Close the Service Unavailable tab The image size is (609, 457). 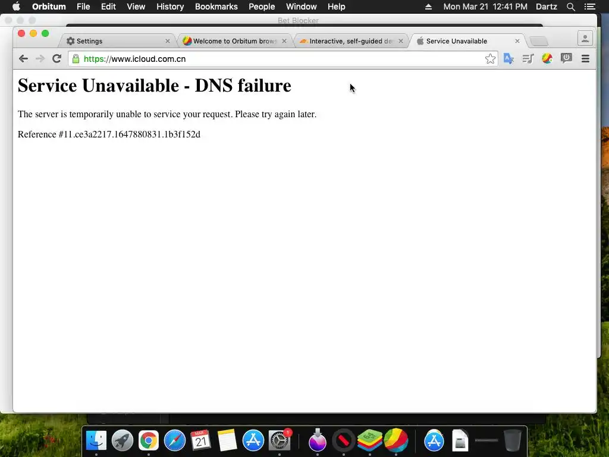pyautogui.click(x=517, y=41)
